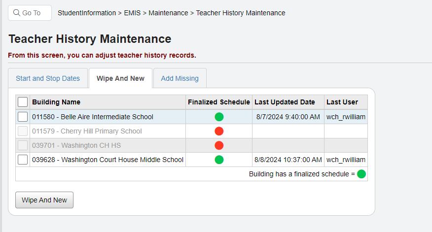Click the Finalized Schedule column header

point(219,102)
